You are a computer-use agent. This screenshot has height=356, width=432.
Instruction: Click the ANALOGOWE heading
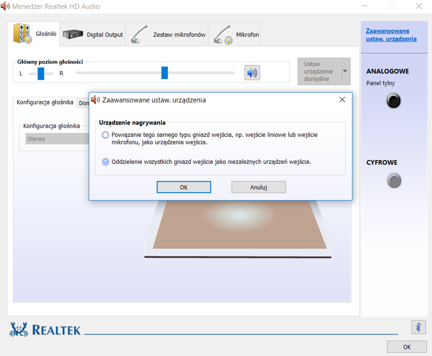coord(387,71)
